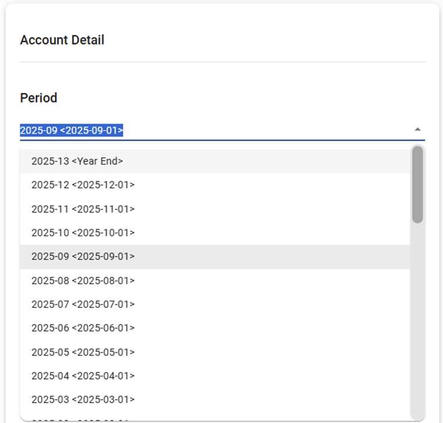Click the dropdown list scrollbar thumb
This screenshot has height=423, width=443.
417,185
